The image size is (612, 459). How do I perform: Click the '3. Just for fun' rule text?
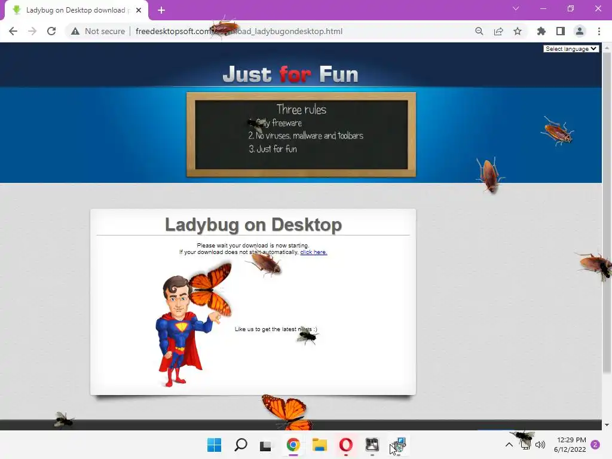(x=273, y=149)
